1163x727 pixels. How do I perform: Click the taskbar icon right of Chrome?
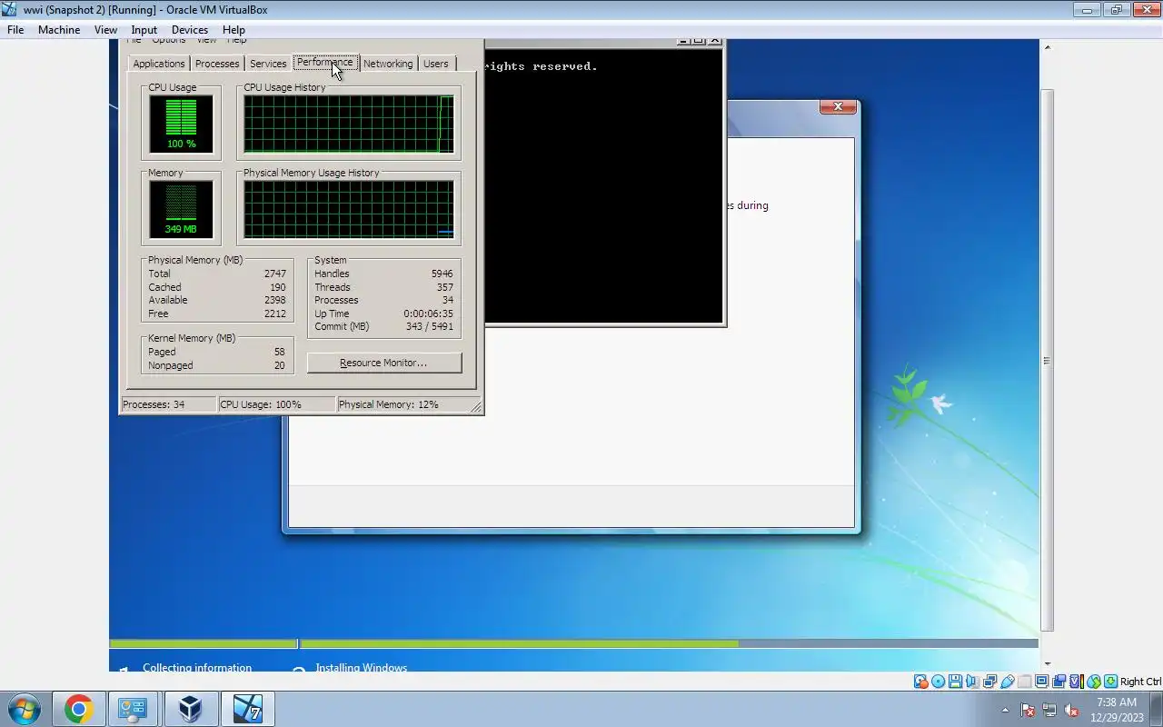134,709
